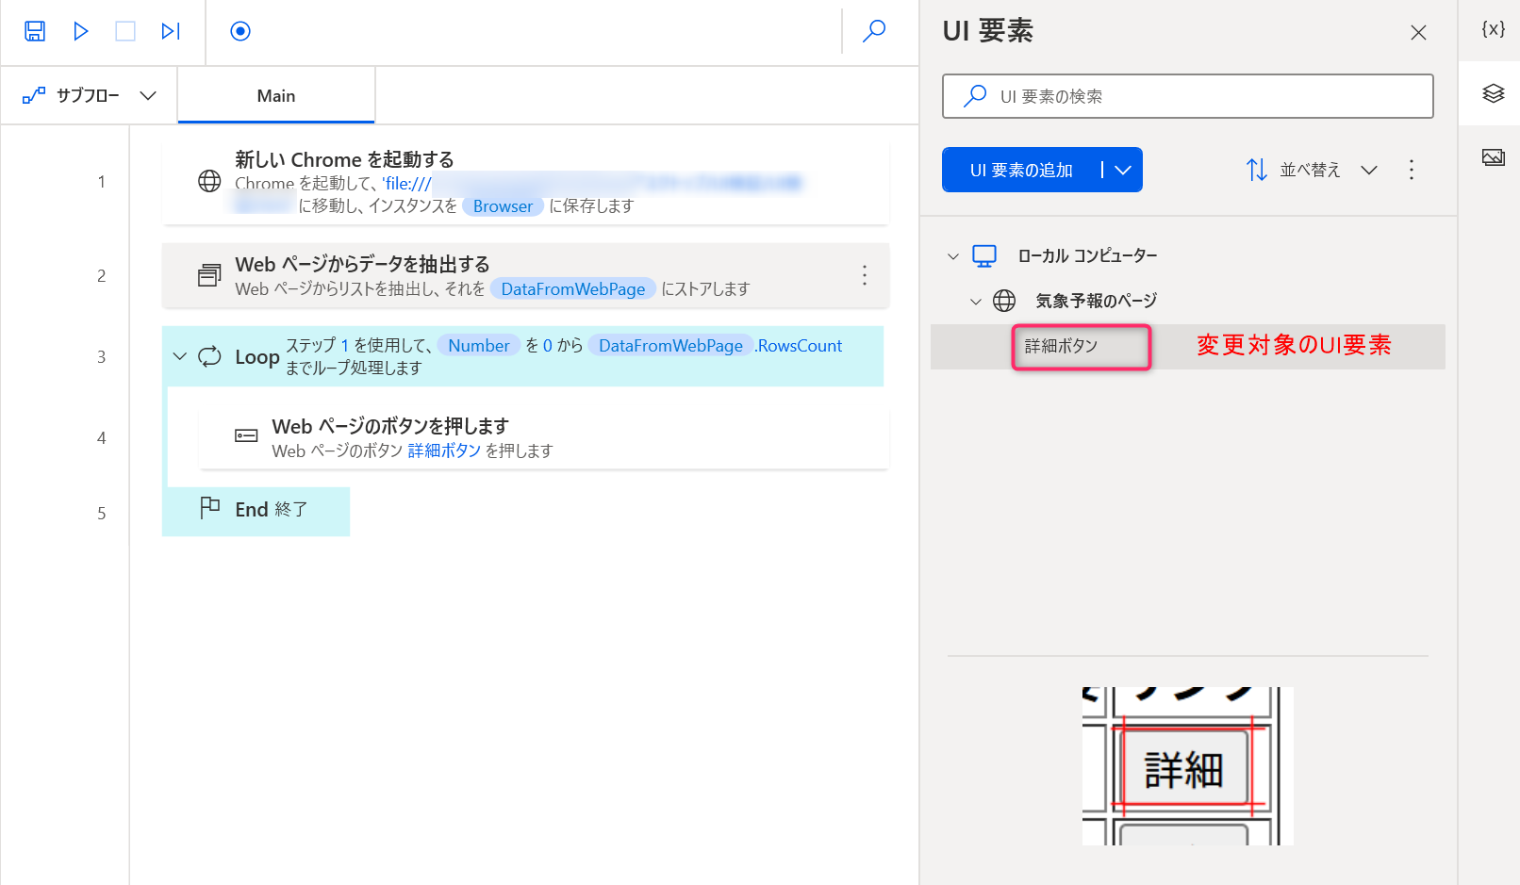The width and height of the screenshot is (1520, 885).
Task: Select the Web ページのボタンを押します action
Action: 543,437
